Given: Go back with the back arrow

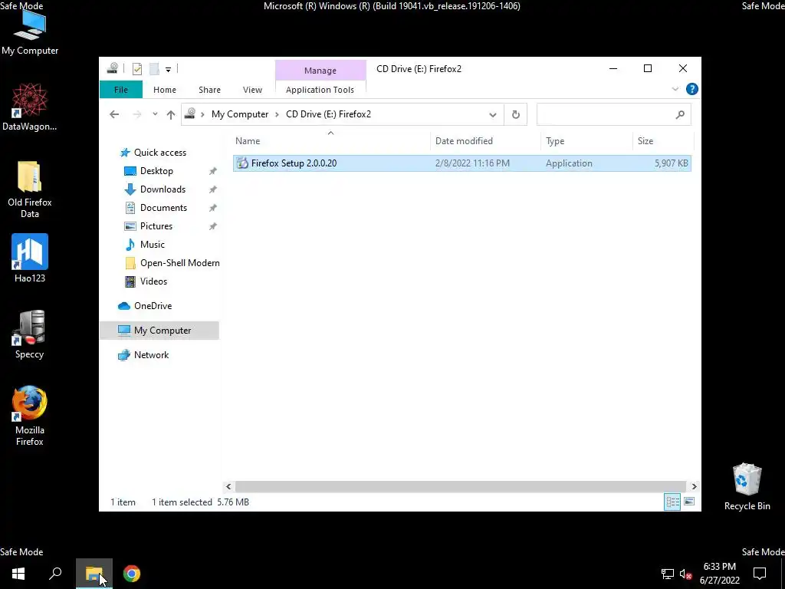Looking at the screenshot, I should [x=114, y=114].
